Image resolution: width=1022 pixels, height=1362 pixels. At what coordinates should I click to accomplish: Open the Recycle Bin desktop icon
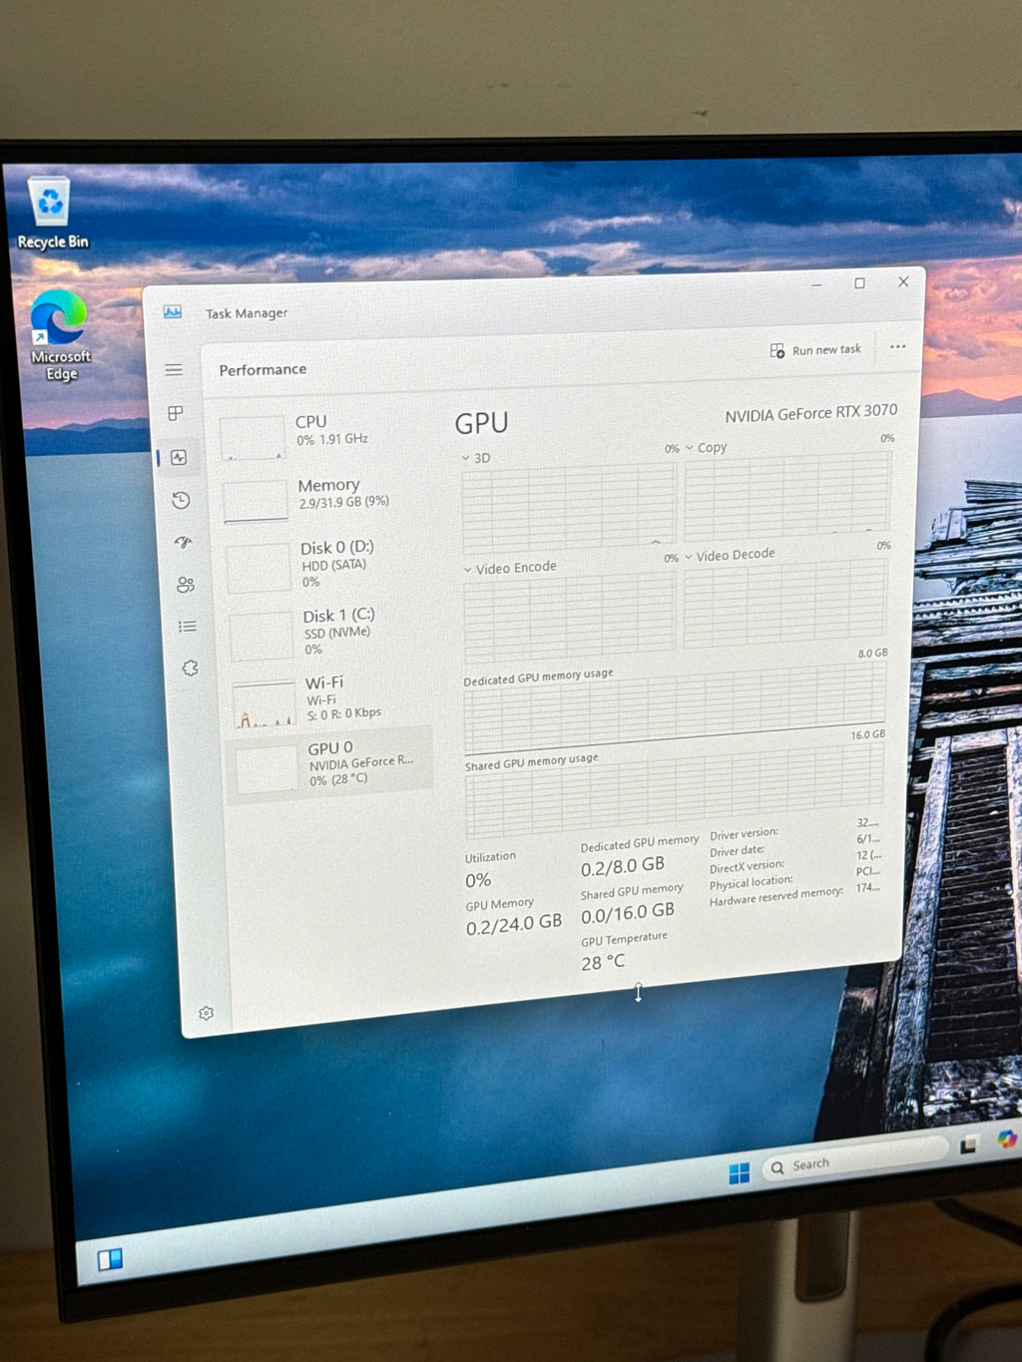50,213
